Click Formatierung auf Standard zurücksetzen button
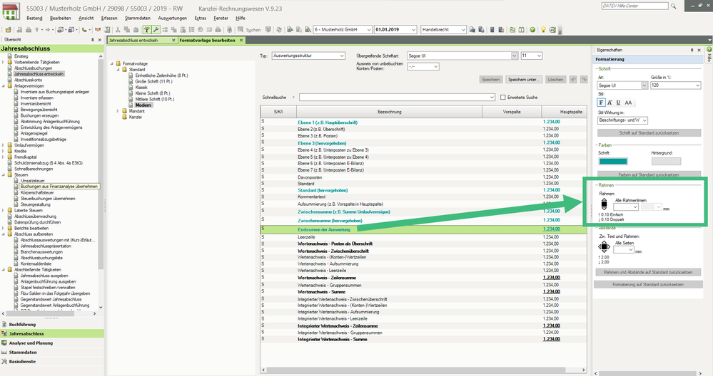 648,284
